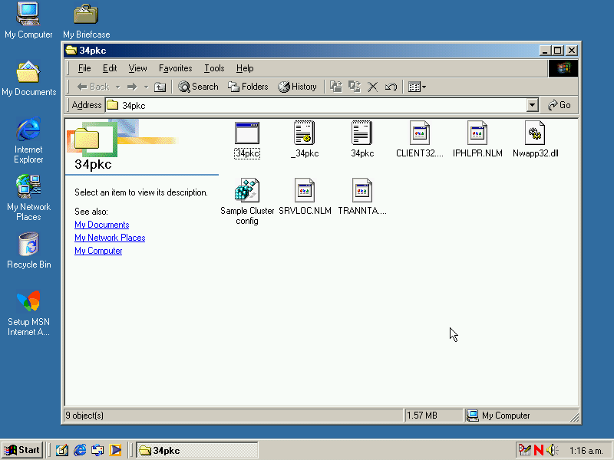The height and width of the screenshot is (460, 614).
Task: Select the _34pkc setup file
Action: pyautogui.click(x=305, y=133)
